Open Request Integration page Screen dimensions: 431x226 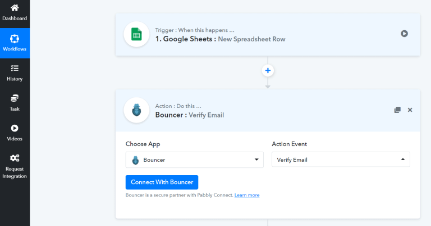tap(15, 167)
